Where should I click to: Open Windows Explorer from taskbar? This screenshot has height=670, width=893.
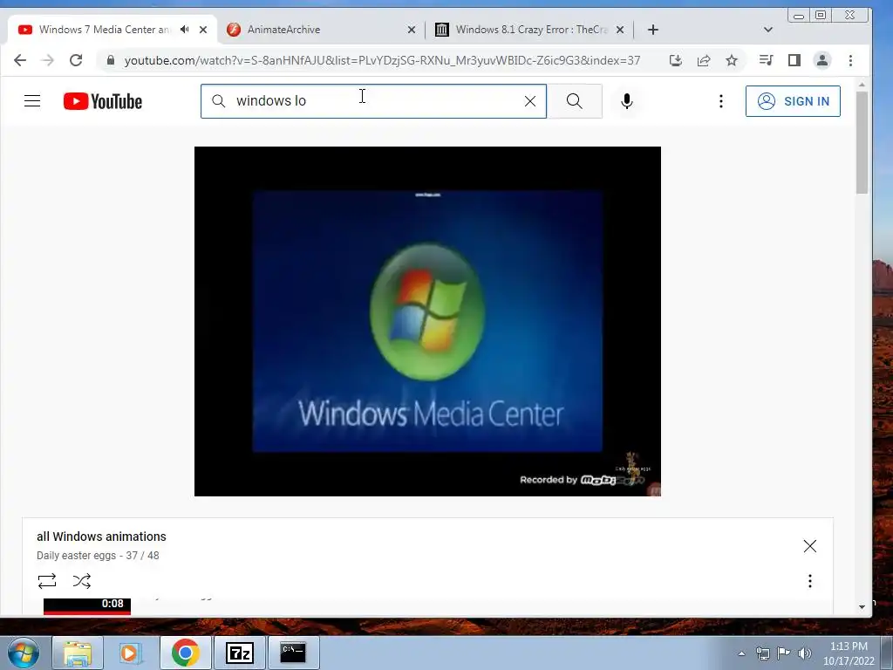coord(78,653)
